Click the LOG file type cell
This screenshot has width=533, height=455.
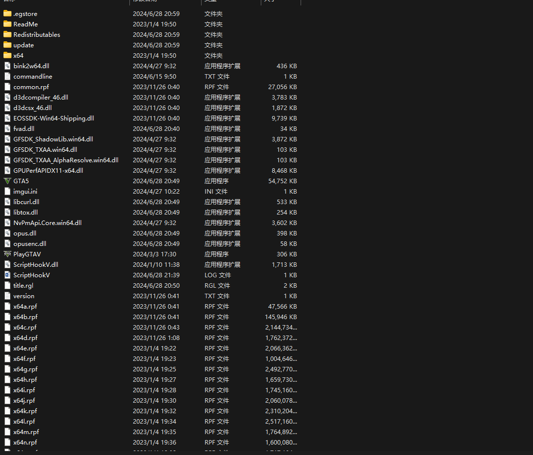pos(217,275)
